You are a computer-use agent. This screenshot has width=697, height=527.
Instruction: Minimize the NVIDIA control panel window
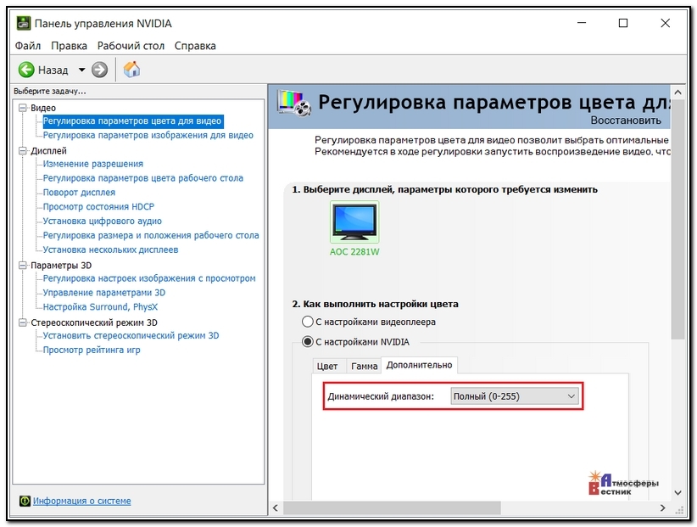pos(582,23)
